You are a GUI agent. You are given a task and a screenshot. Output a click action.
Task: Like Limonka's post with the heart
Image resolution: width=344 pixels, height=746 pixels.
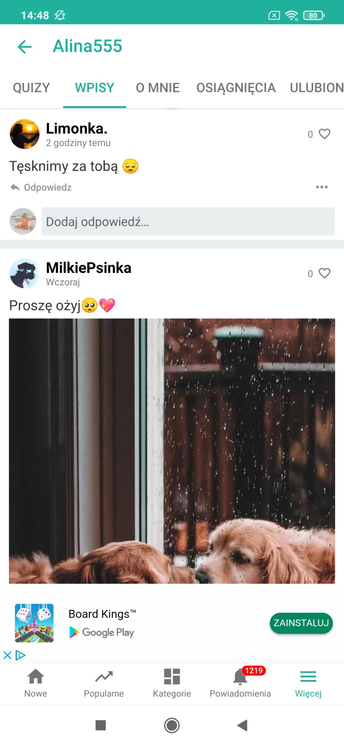pyautogui.click(x=324, y=134)
